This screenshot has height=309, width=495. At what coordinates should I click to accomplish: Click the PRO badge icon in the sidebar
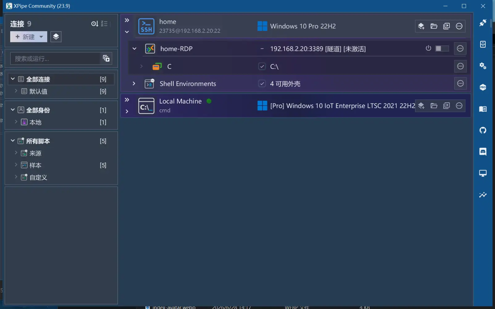tap(483, 87)
